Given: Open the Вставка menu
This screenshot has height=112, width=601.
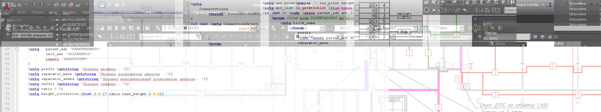Looking at the screenshot, I should pyautogui.click(x=69, y=12).
